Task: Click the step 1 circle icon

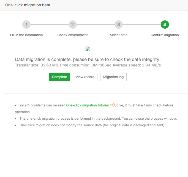Action: [x=26, y=25]
